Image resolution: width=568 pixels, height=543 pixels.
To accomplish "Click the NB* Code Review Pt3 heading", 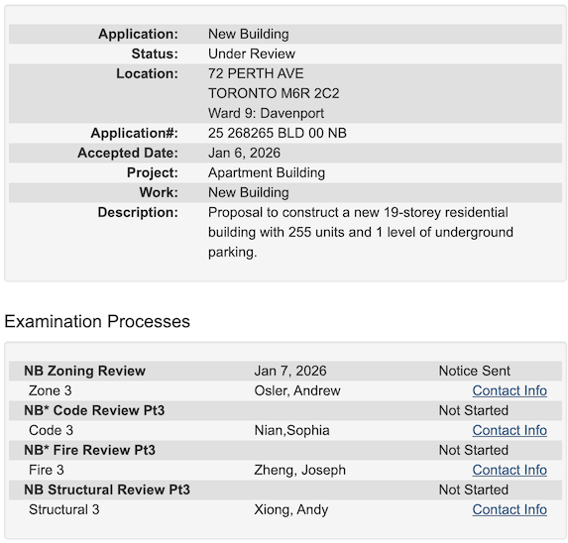I will click(x=94, y=410).
